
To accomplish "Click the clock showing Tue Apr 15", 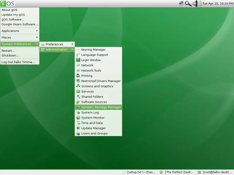I will point(218,3).
